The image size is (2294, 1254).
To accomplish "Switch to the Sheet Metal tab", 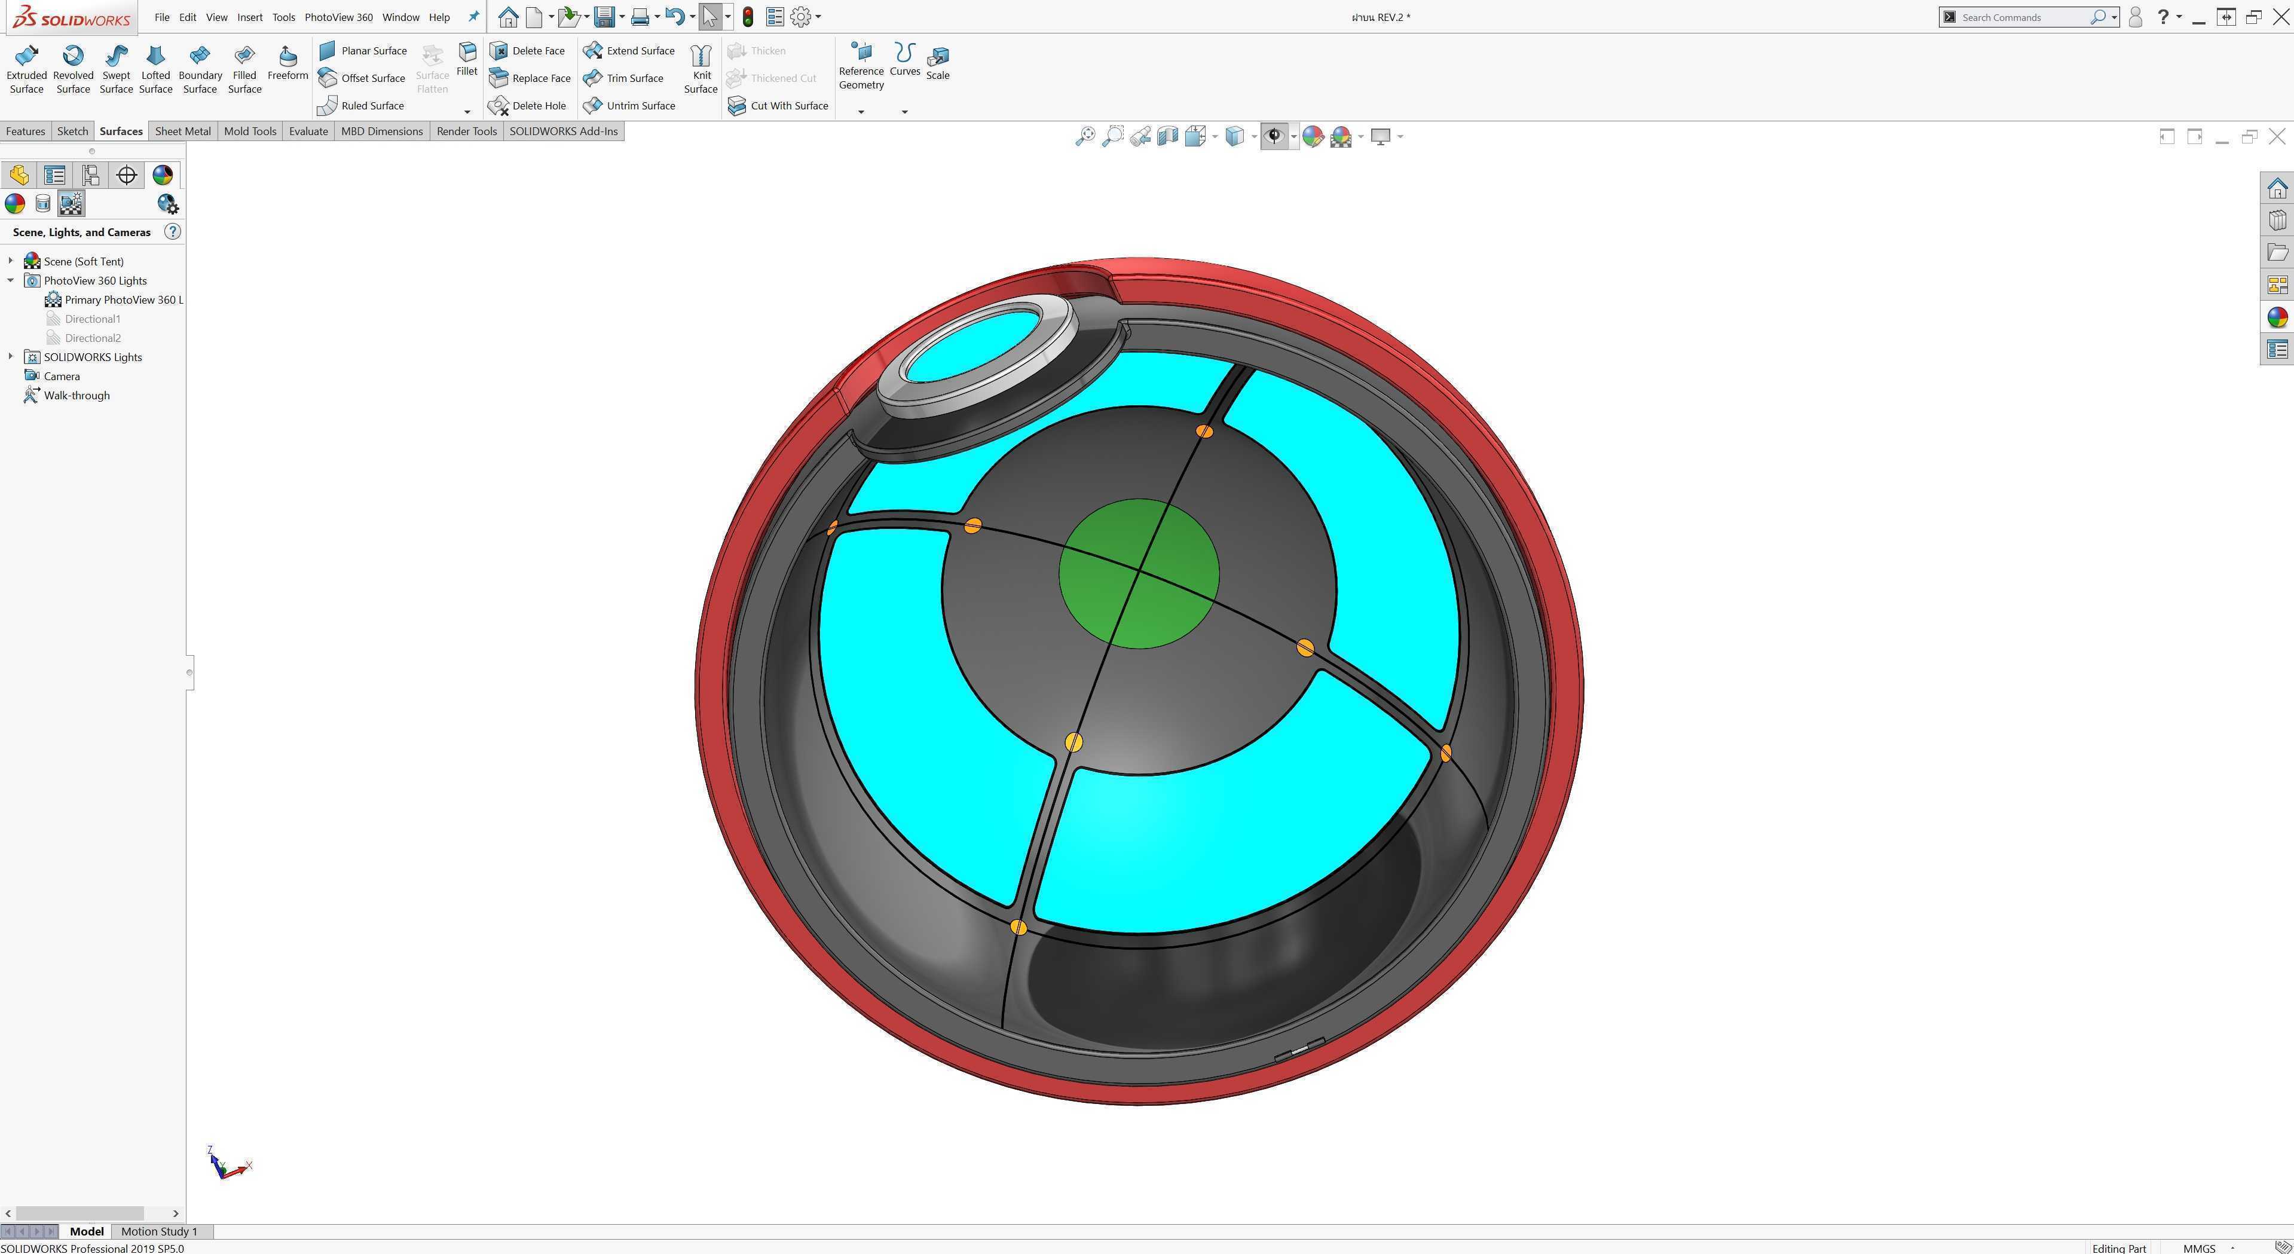I will [x=182, y=132].
